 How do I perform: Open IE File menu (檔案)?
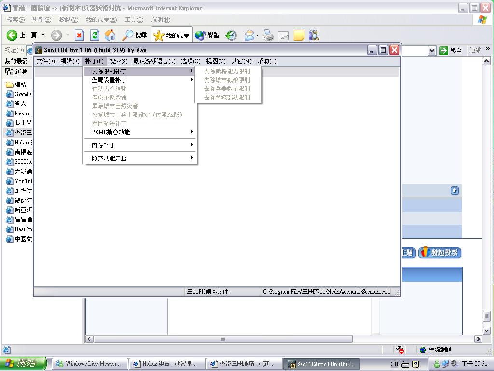coord(15,20)
